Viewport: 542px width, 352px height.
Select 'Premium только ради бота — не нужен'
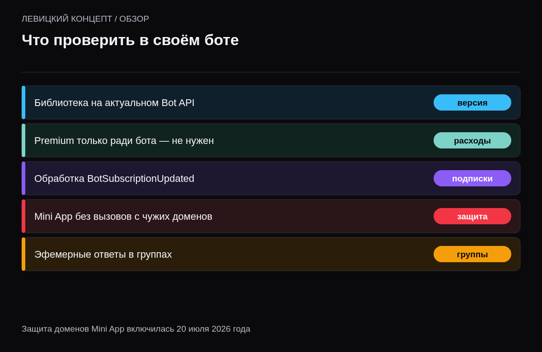point(124,141)
